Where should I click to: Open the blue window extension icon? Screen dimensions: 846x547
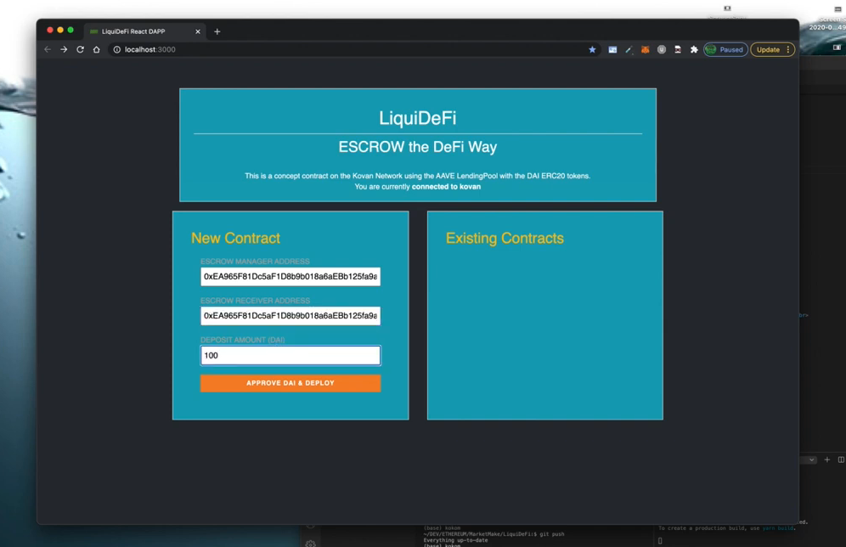(612, 49)
